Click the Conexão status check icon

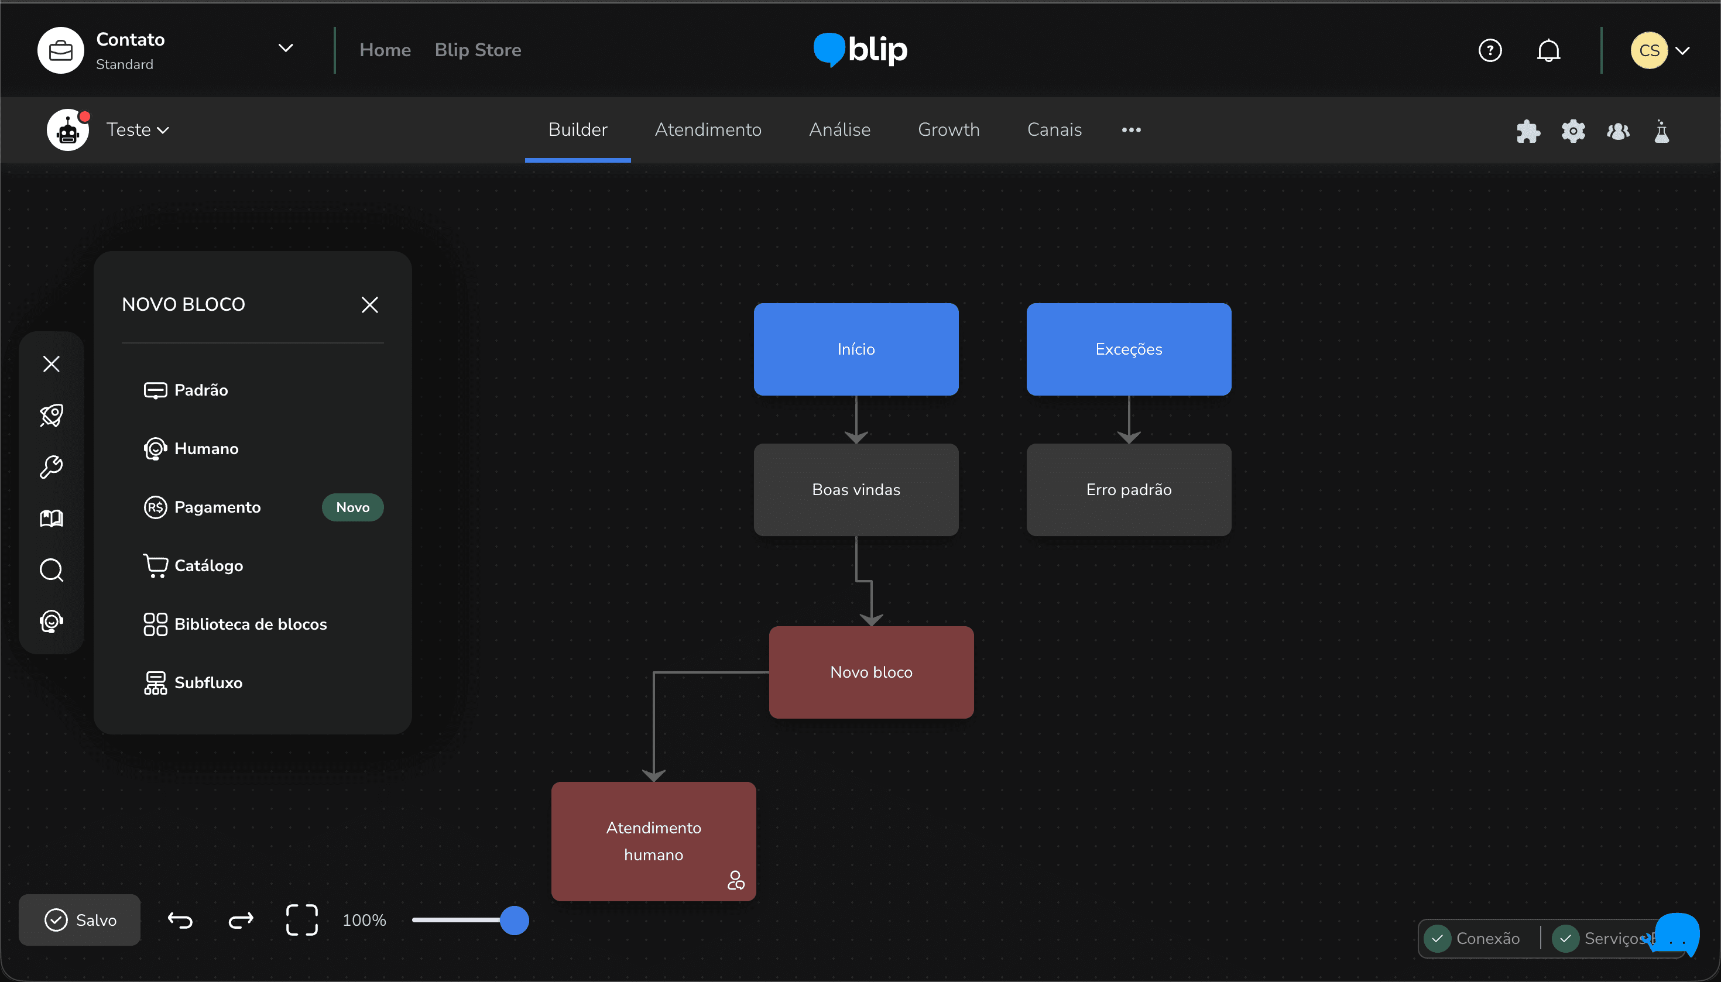point(1438,939)
